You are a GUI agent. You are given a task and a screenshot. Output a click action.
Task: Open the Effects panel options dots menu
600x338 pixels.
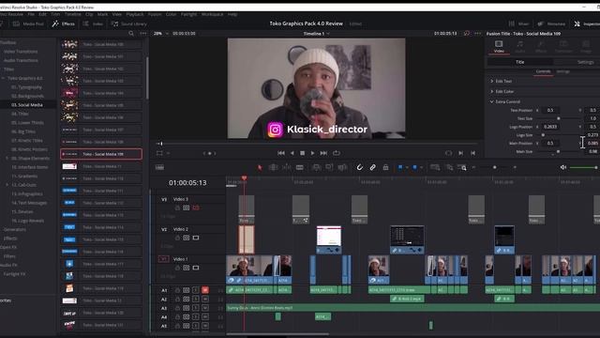(143, 34)
